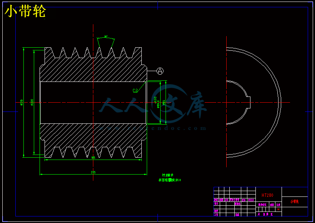
Task: Click the 表面粗糙度 requirement line
Action: coord(169,180)
